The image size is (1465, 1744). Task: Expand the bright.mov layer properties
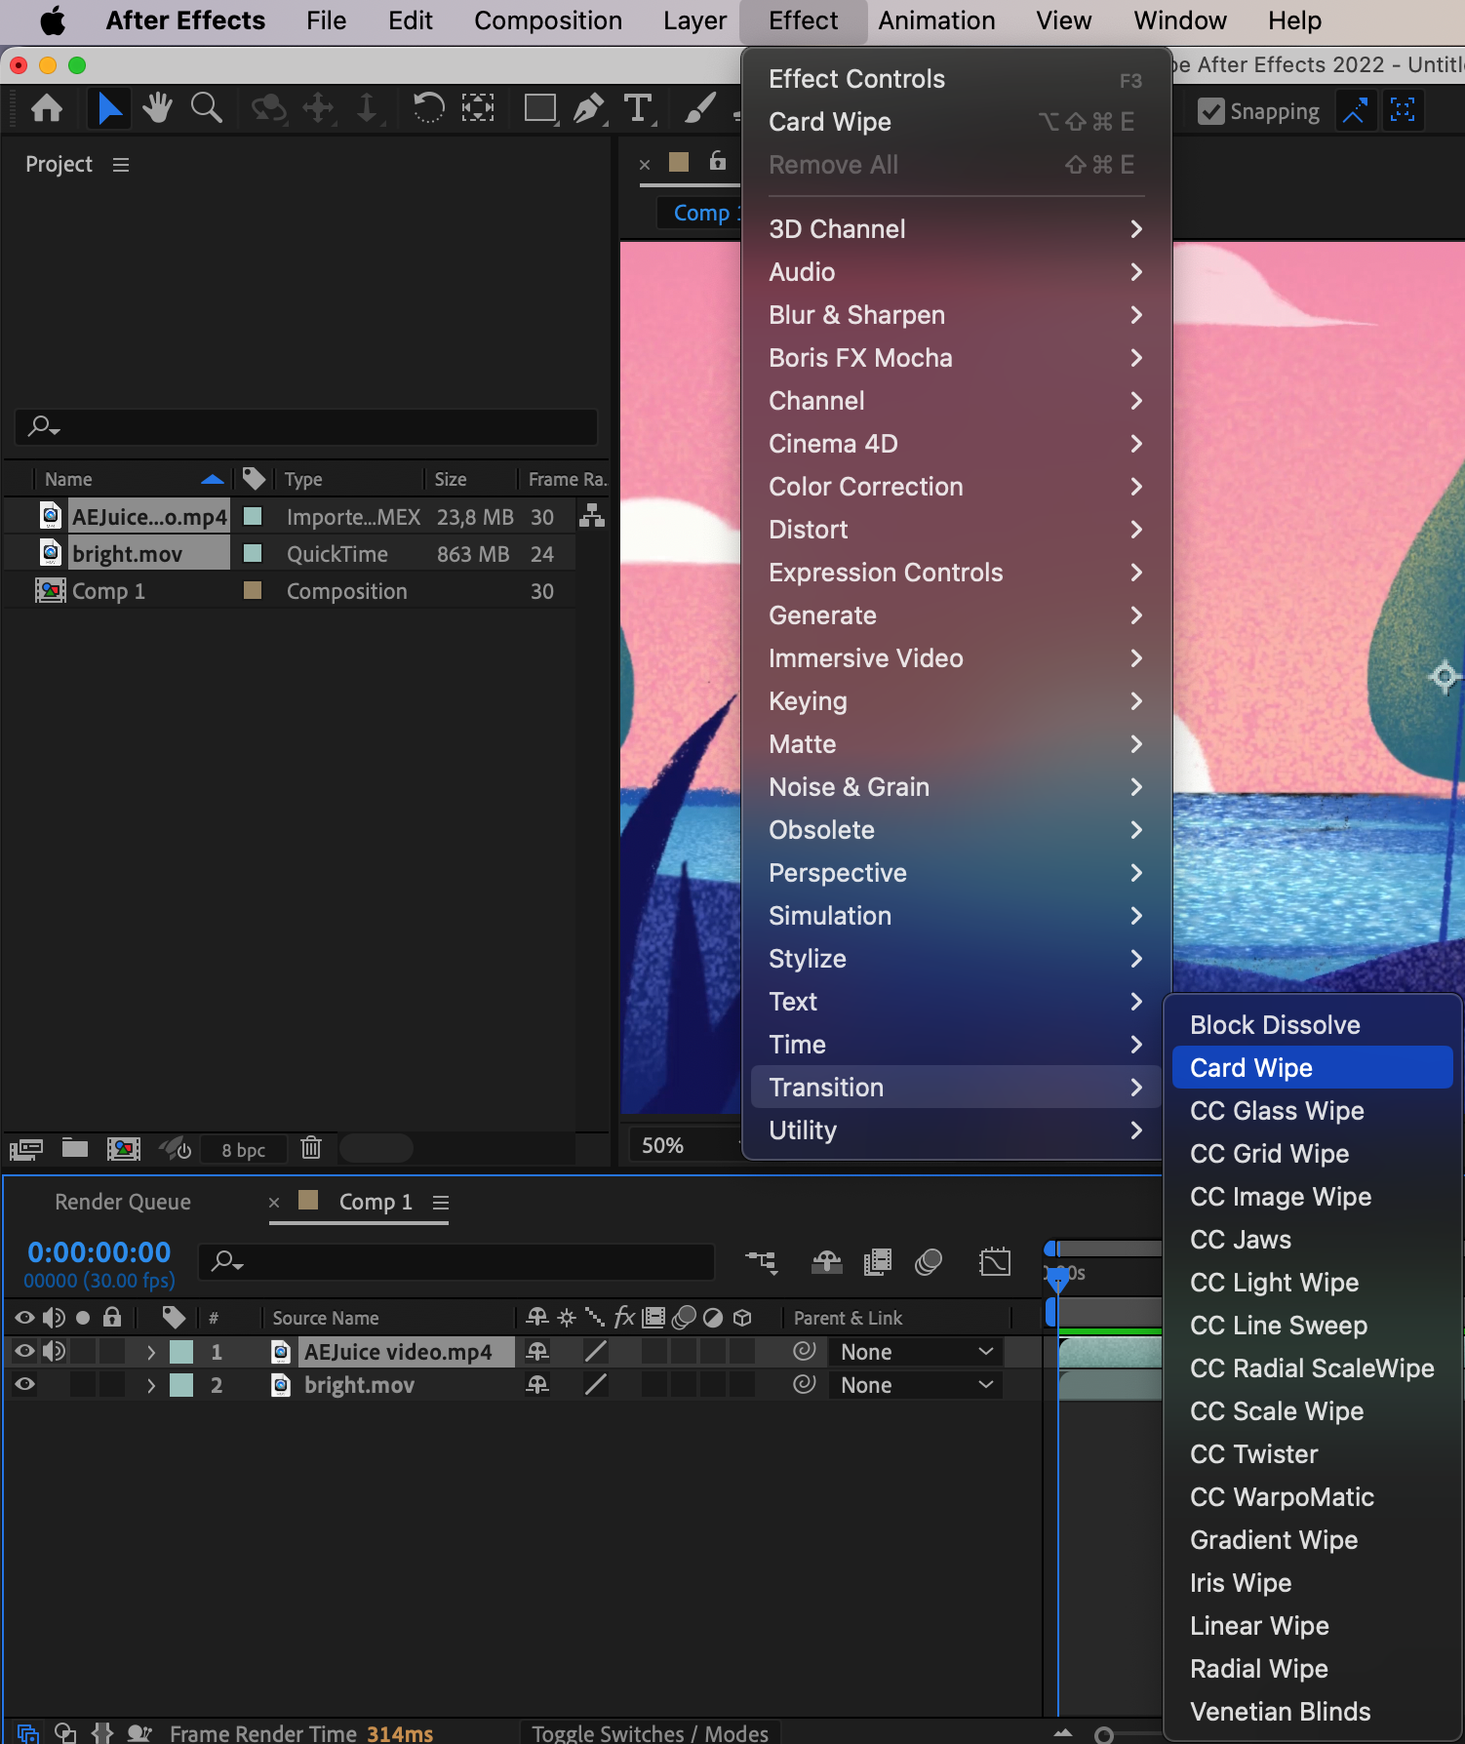(x=150, y=1385)
